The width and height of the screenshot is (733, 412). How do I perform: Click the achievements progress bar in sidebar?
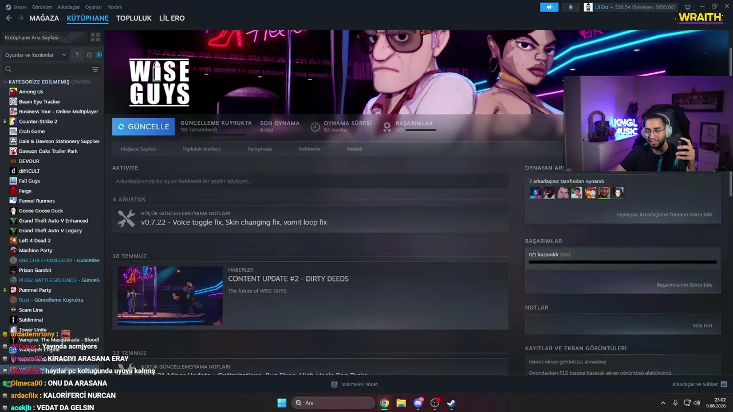(622, 263)
